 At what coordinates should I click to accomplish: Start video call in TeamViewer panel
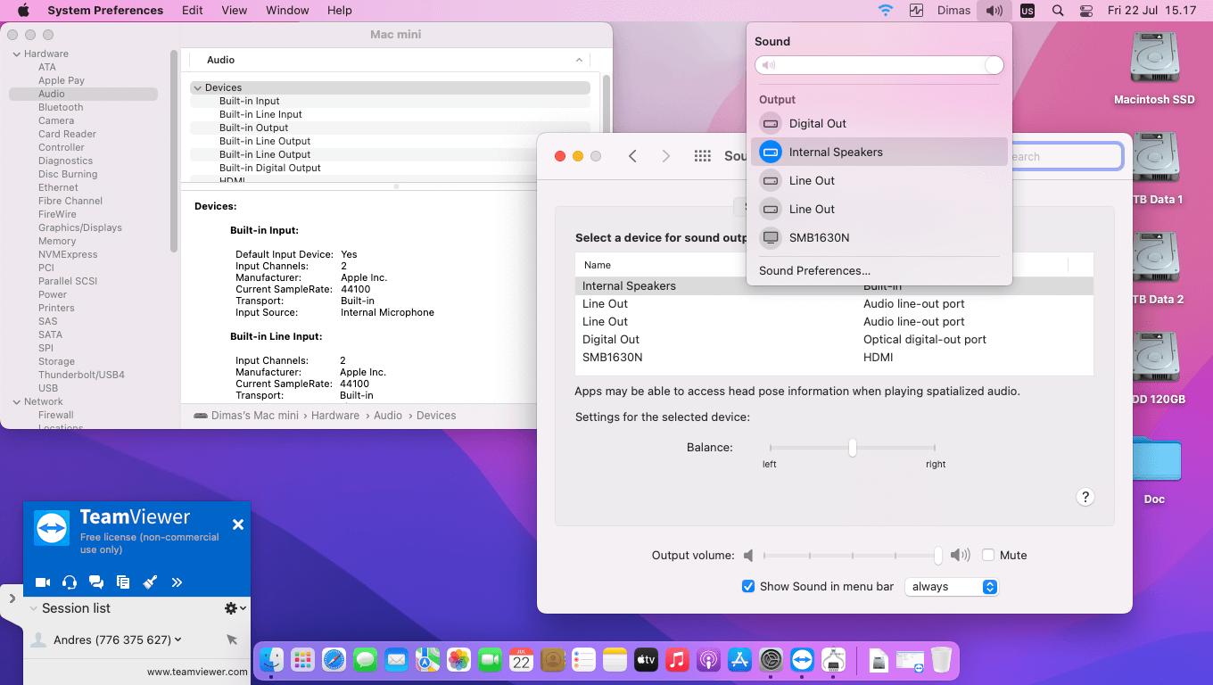point(42,582)
